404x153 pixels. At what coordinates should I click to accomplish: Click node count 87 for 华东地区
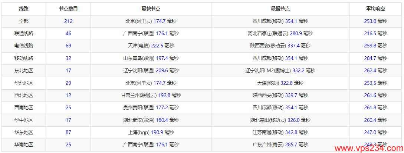coord(68,132)
